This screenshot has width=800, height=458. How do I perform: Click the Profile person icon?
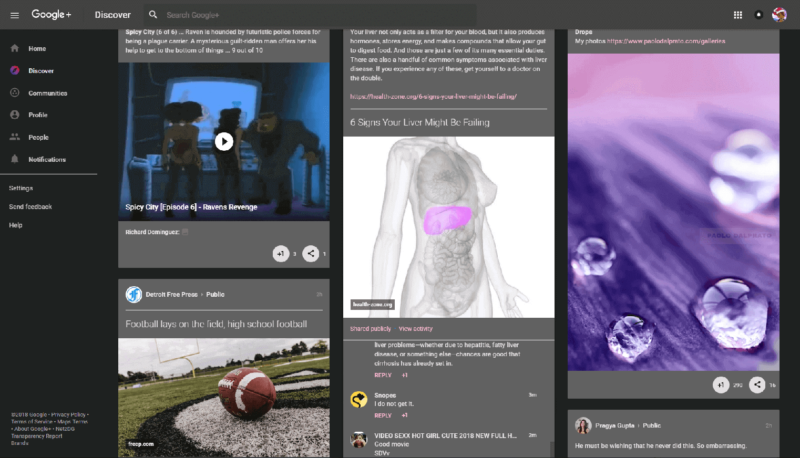(15, 114)
